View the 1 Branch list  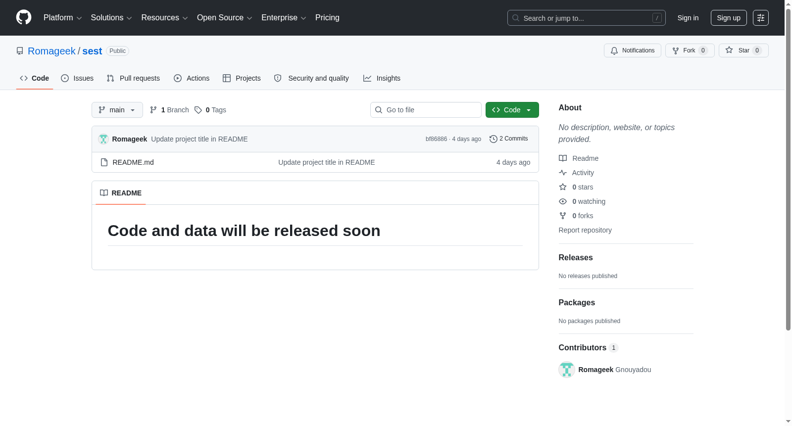(x=169, y=110)
